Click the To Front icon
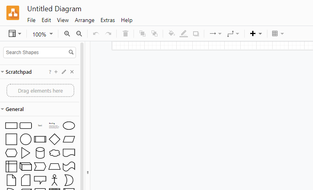The height and width of the screenshot is (190, 313). click(142, 33)
